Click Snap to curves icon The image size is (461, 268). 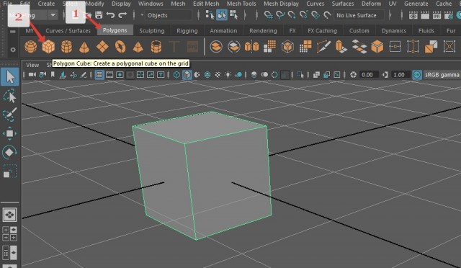[x=280, y=15]
